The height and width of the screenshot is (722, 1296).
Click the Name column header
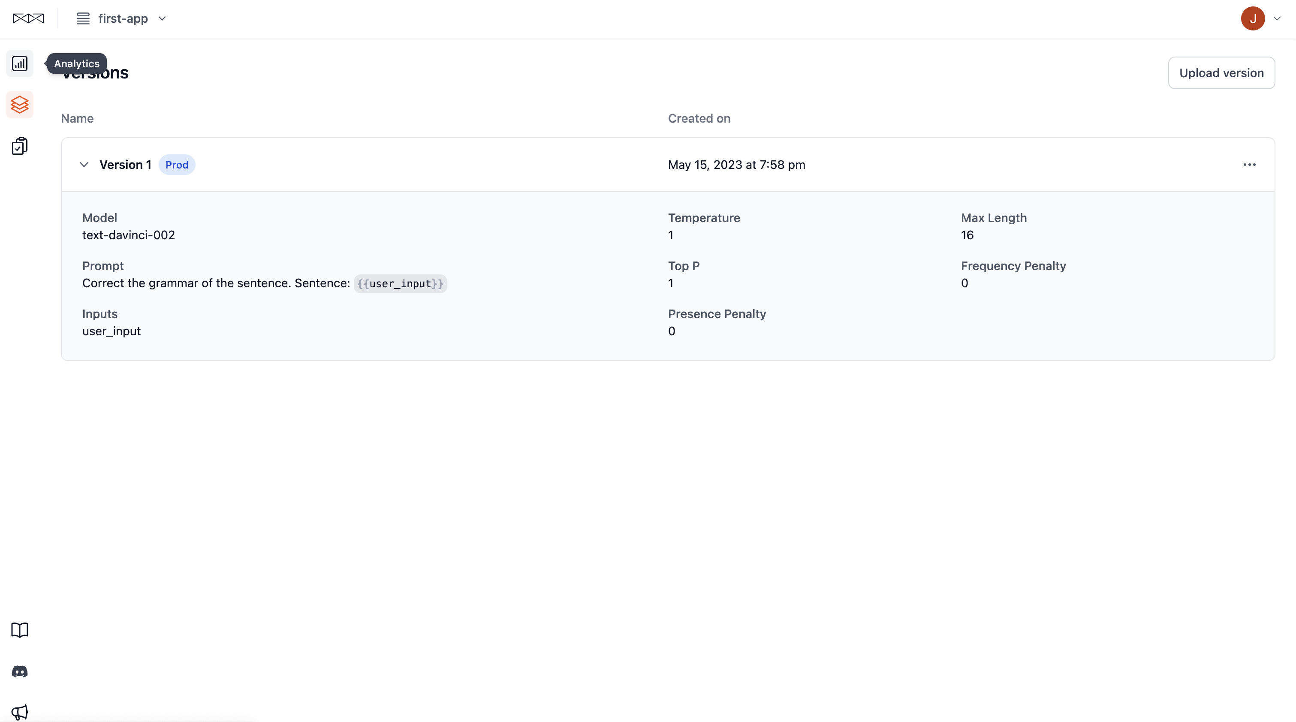[77, 118]
